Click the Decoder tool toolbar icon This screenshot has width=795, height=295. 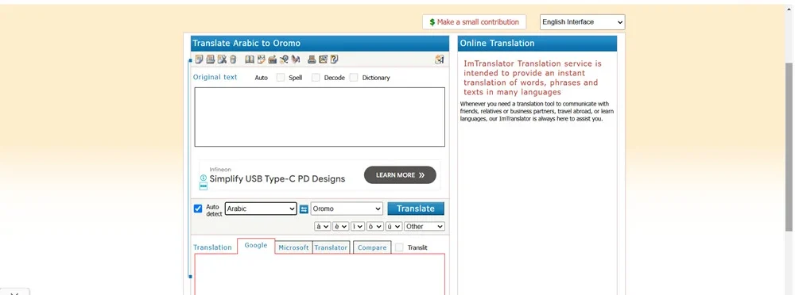284,59
